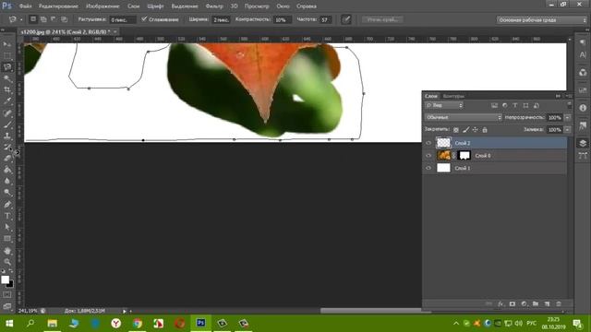
Task: Click the background color swatch
Action: click(x=11, y=285)
